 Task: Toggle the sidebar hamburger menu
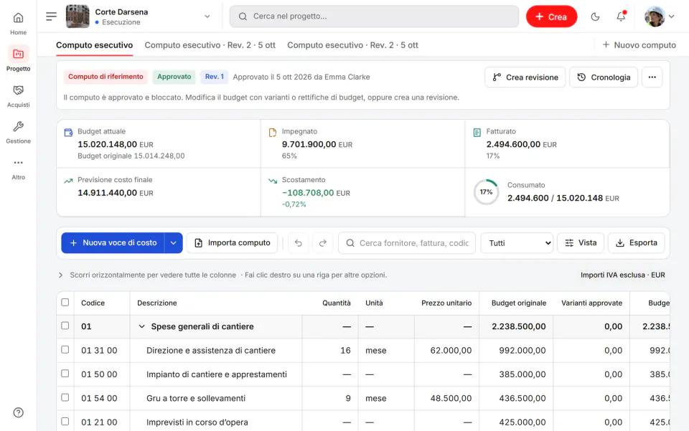point(52,16)
